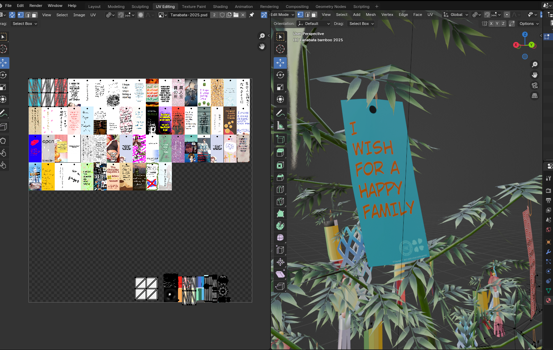Select the Scale tool in the 3D viewport toolbar
Screen dimensions: 553x350
click(x=280, y=87)
